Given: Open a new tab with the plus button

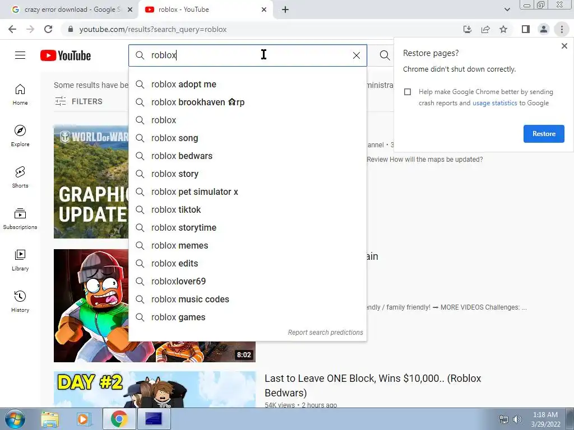Looking at the screenshot, I should 285,10.
